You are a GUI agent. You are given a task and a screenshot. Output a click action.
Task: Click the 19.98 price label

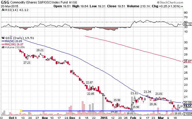117,100
